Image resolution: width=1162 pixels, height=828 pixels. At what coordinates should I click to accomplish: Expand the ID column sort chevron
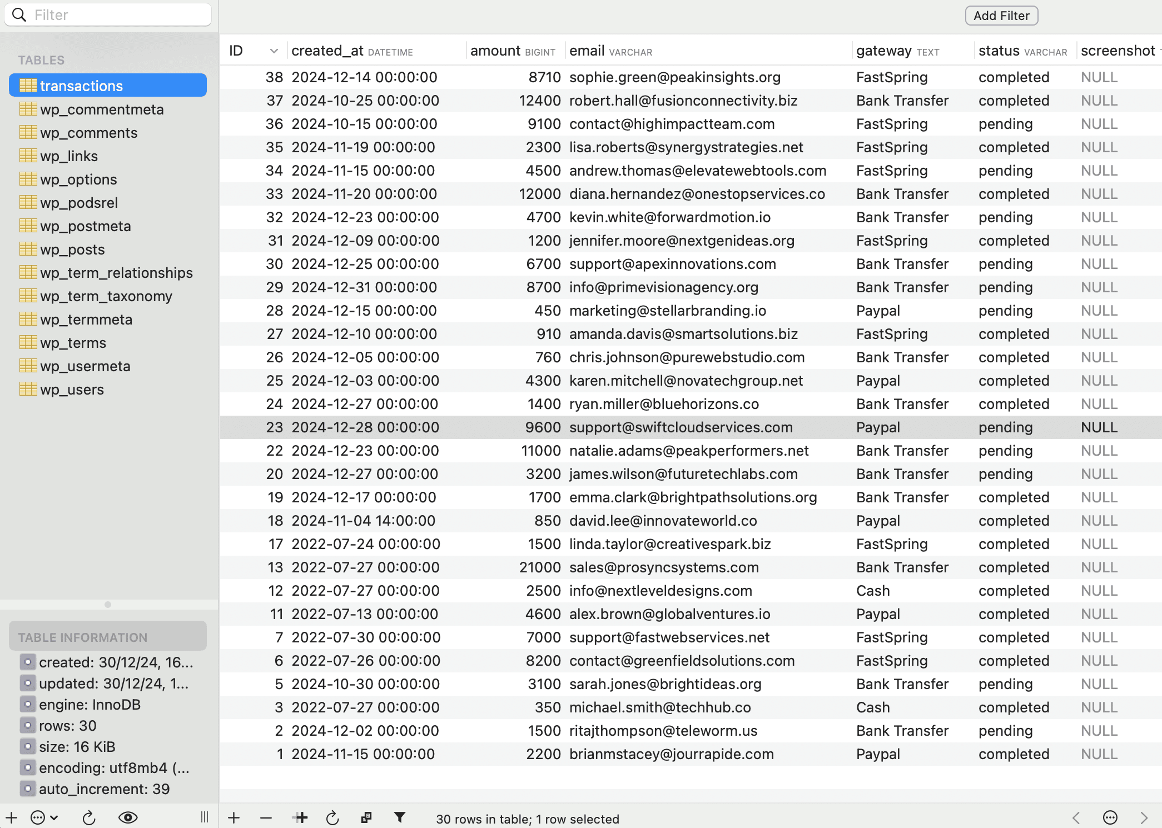[x=274, y=51]
